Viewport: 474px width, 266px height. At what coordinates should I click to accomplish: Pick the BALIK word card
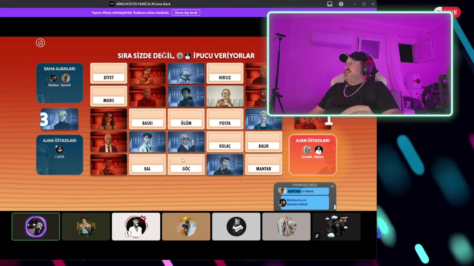264,142
